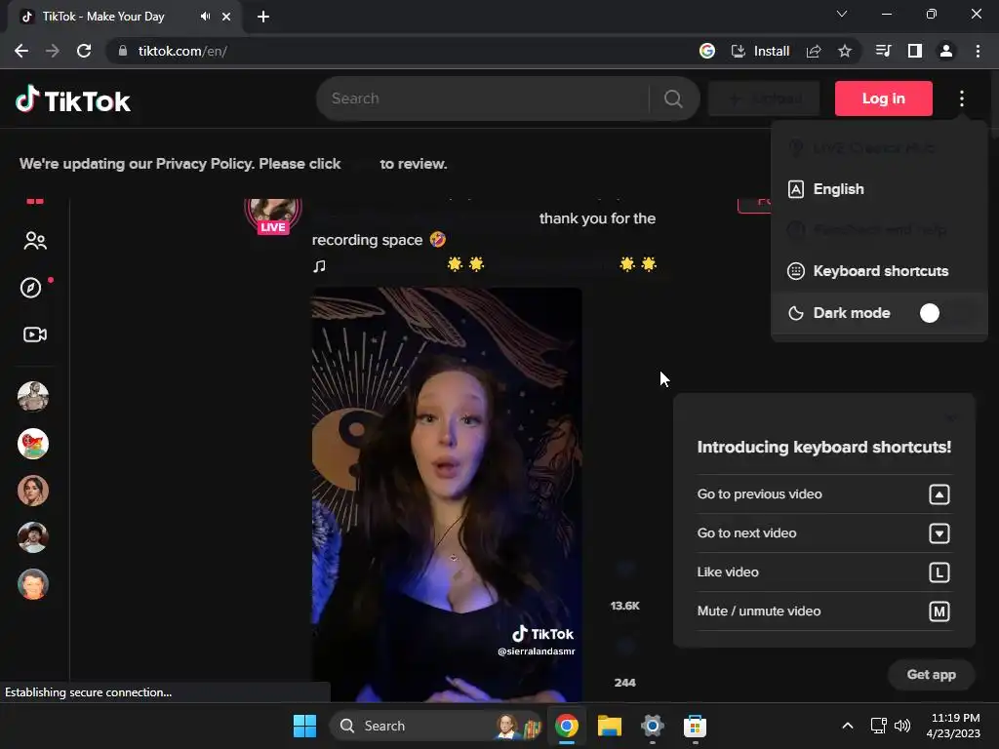This screenshot has width=999, height=749.
Task: Click the L key icon for Like video
Action: (939, 572)
